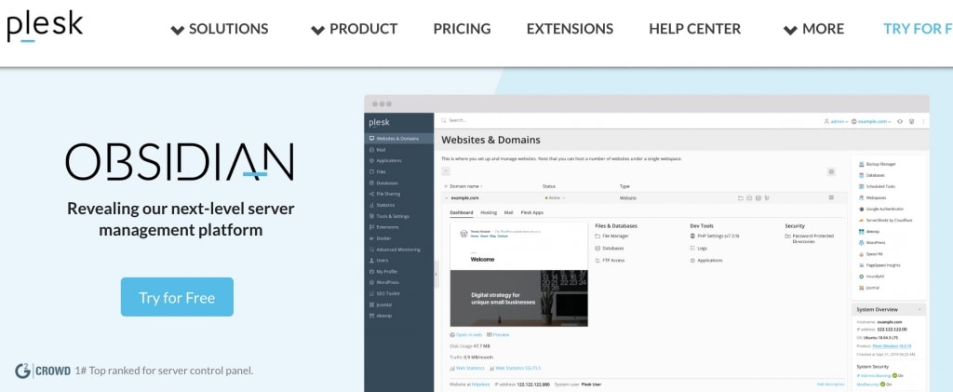Click Databases under Files & Databases
The height and width of the screenshot is (392, 953).
click(609, 248)
